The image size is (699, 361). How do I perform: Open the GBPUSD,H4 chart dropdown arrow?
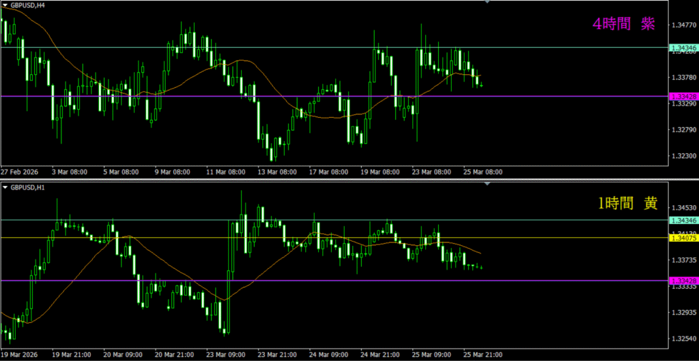(x=5, y=5)
